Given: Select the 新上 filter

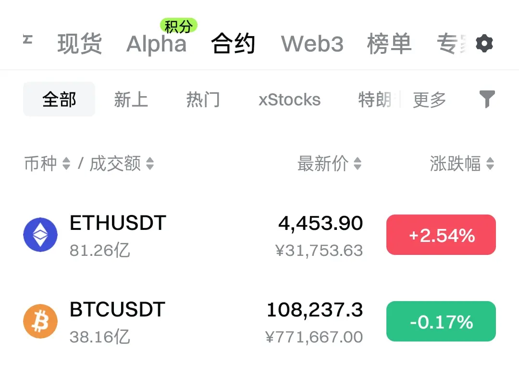Looking at the screenshot, I should pos(131,100).
